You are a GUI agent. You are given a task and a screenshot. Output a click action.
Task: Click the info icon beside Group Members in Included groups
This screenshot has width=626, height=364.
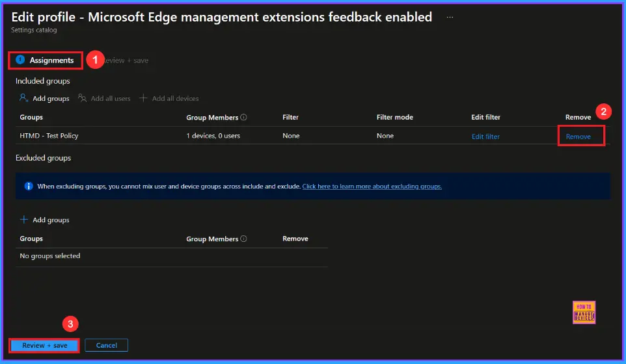[243, 117]
